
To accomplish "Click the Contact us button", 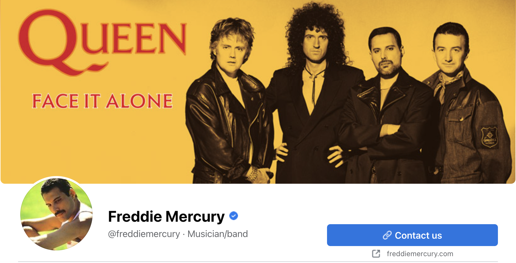I will coord(412,235).
